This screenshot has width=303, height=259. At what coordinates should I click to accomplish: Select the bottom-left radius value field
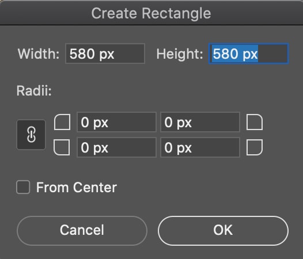point(117,147)
